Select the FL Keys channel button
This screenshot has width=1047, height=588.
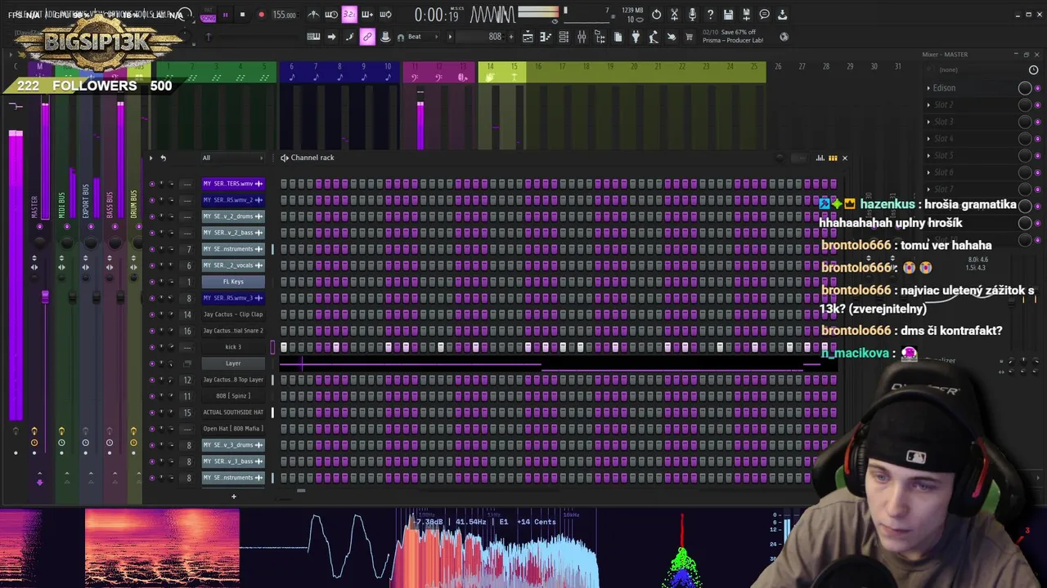[x=233, y=282]
